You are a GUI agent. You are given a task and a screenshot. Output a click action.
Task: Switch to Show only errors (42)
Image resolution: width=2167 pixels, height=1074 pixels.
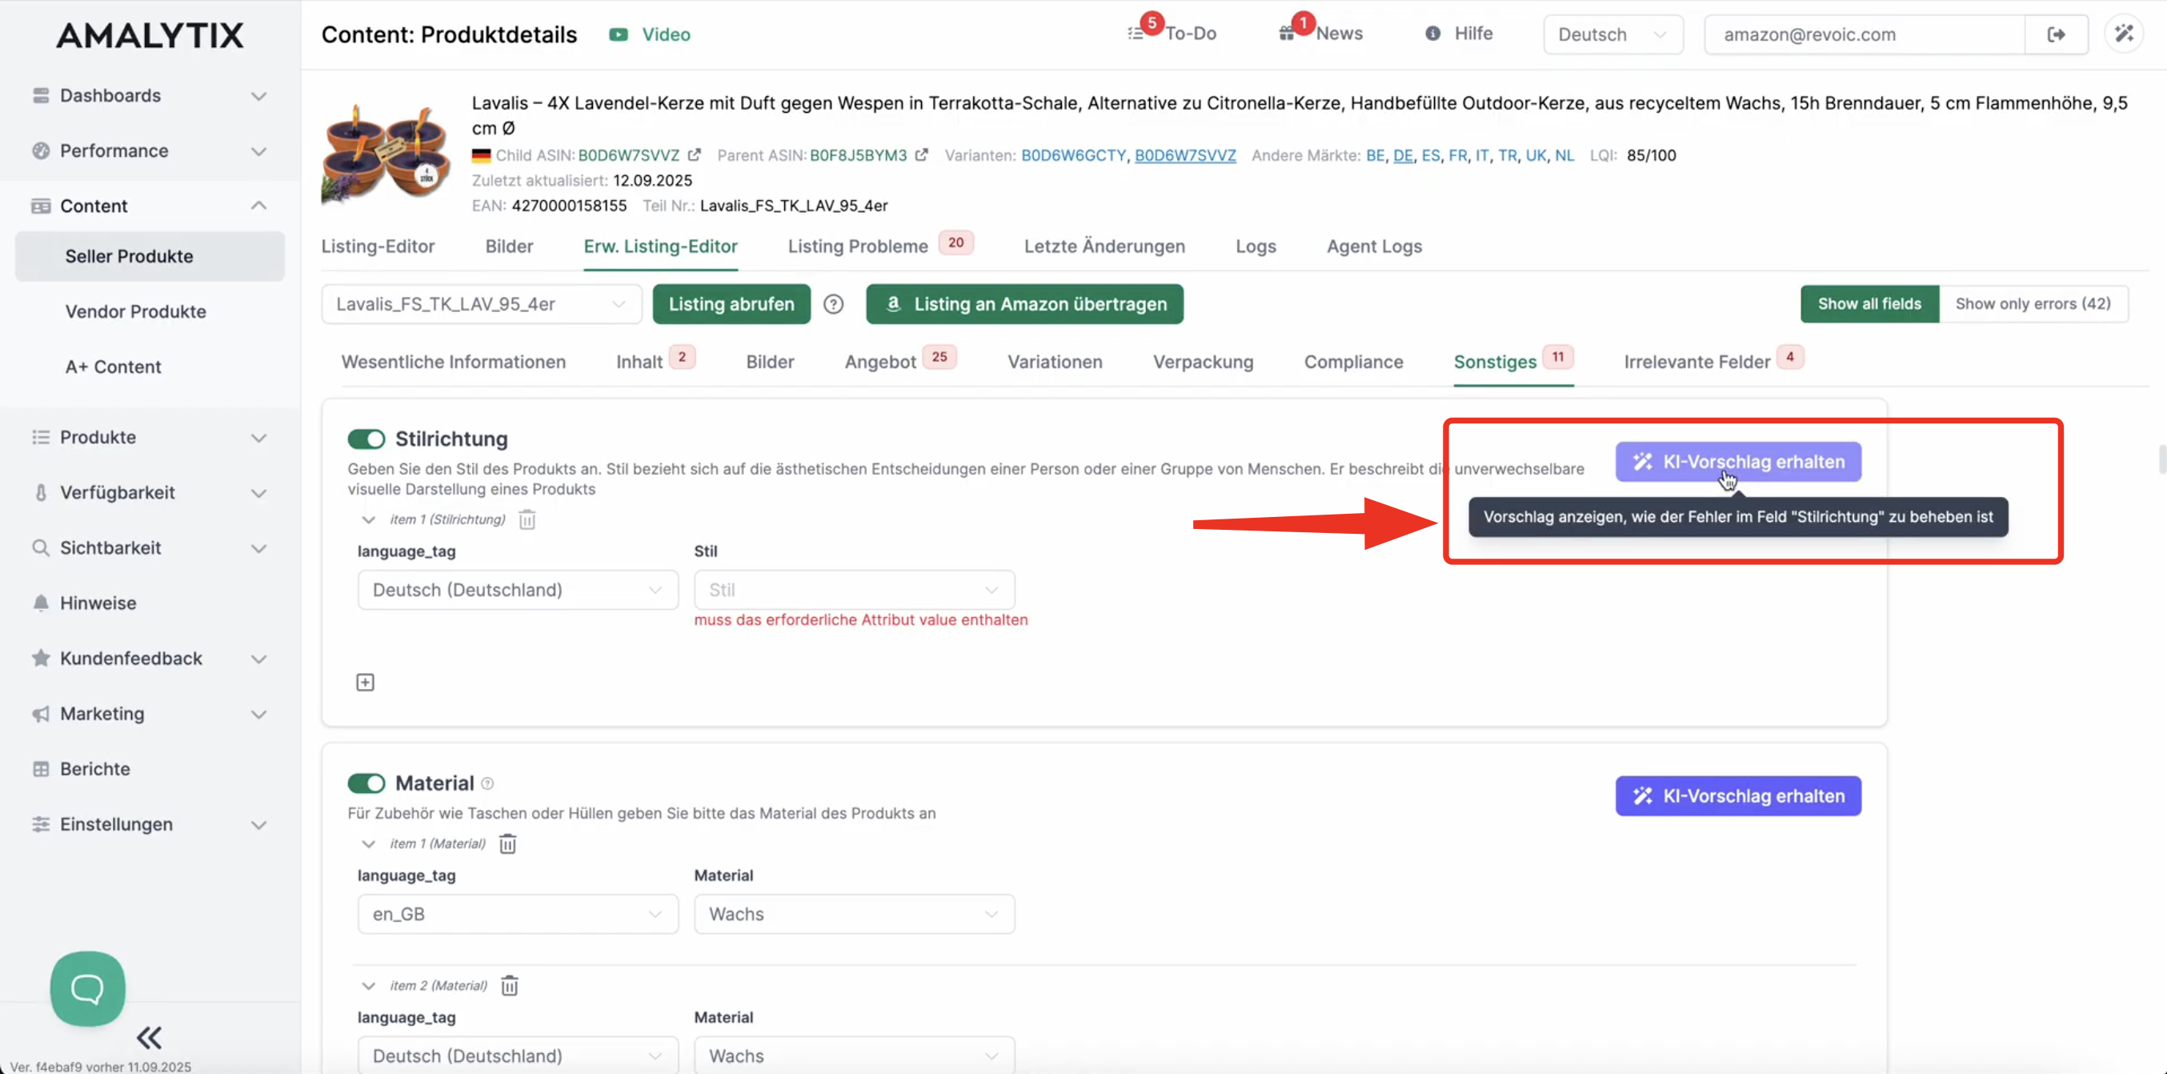pos(2033,303)
